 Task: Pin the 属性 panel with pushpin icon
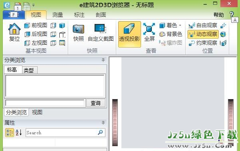103,123
